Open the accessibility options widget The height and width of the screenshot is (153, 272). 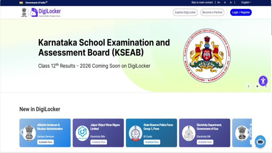pos(263,81)
